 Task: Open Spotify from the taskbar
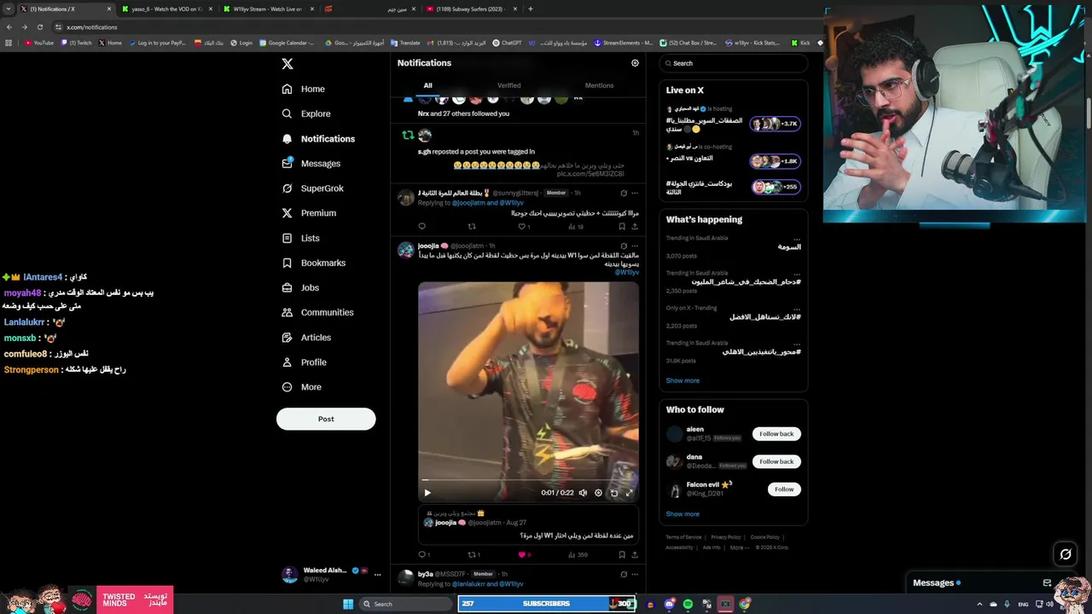coord(688,604)
